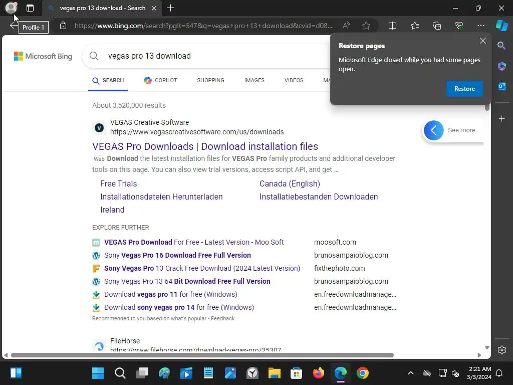Dismiss the Restore pages popup
This screenshot has width=513, height=385.
point(482,41)
